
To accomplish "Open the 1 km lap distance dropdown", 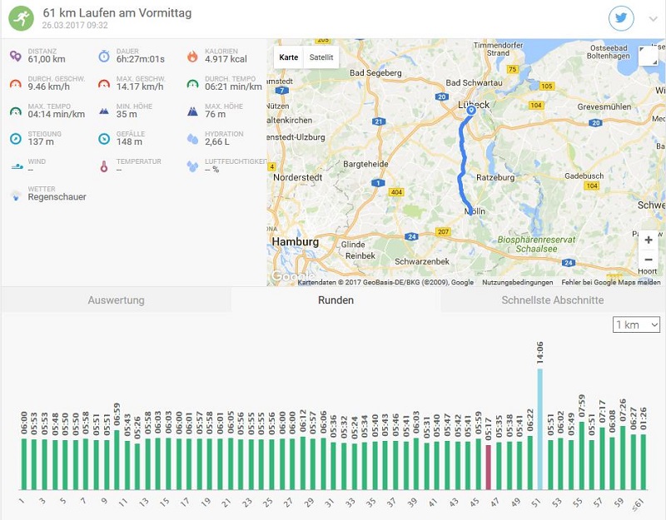I will [636, 324].
